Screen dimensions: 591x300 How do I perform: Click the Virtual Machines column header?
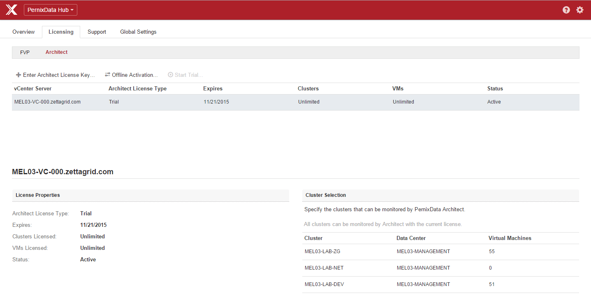tap(510, 238)
